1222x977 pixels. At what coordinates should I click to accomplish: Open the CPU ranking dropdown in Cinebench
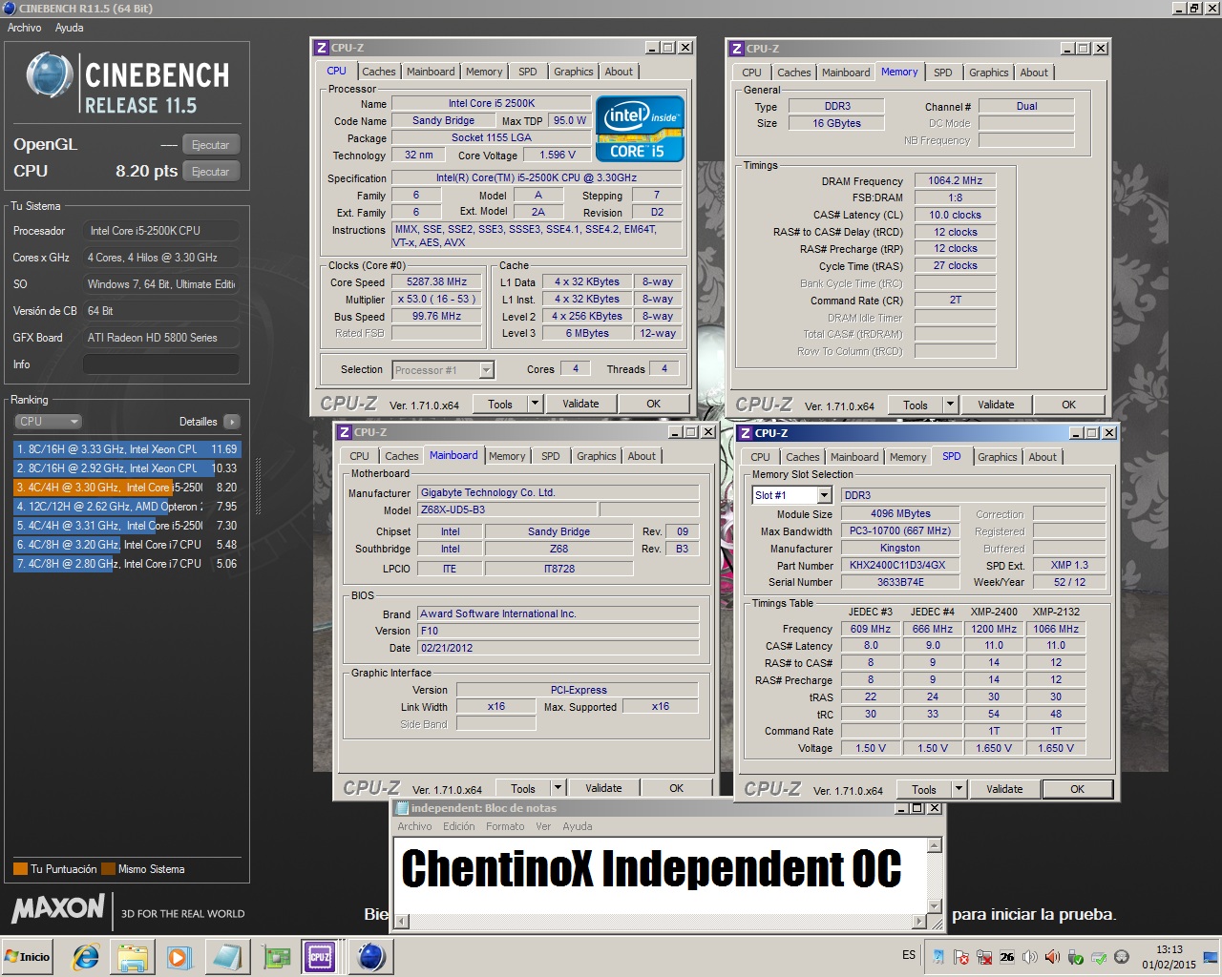coord(48,421)
